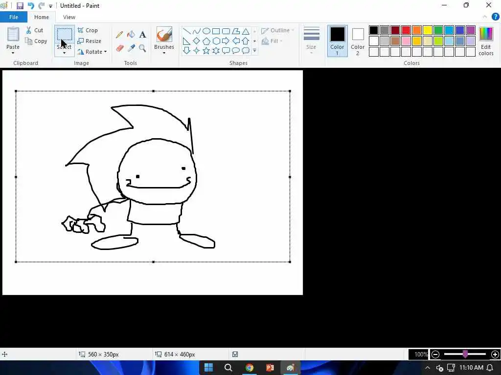Image resolution: width=501 pixels, height=375 pixels.
Task: Select the Pencil tool
Action: (119, 35)
